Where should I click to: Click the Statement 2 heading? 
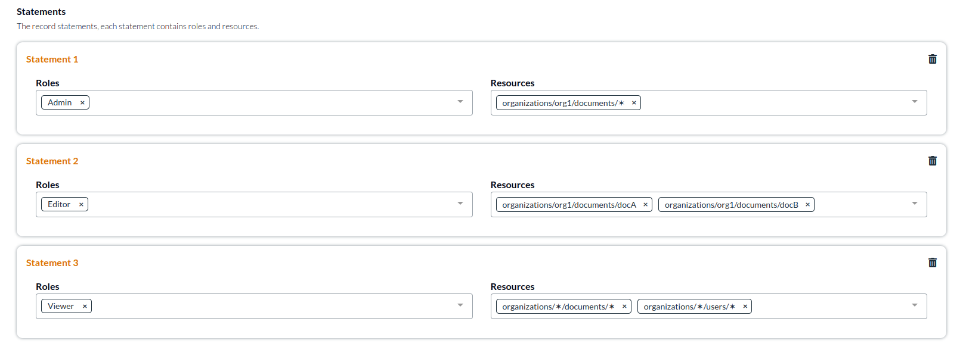tap(52, 161)
